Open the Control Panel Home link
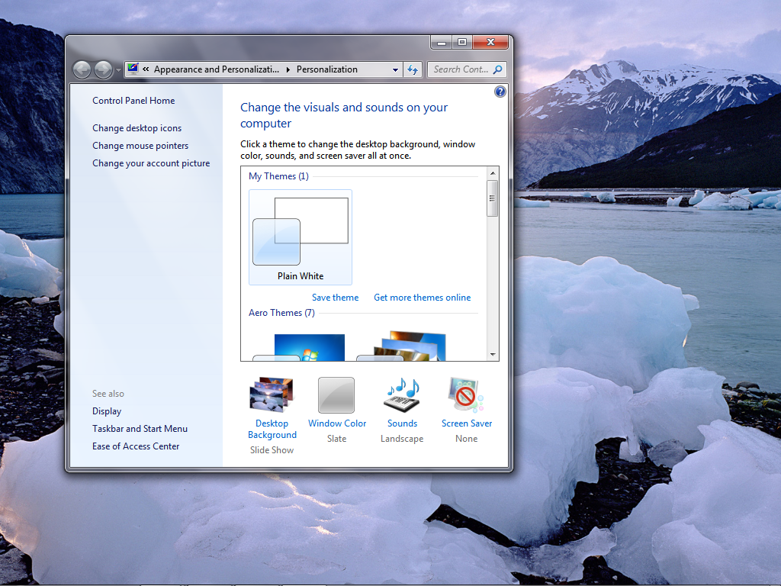This screenshot has height=586, width=781. pyautogui.click(x=133, y=101)
